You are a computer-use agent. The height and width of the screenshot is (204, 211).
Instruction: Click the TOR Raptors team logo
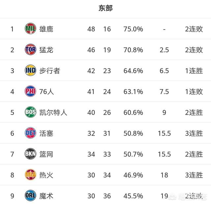coord(30,50)
